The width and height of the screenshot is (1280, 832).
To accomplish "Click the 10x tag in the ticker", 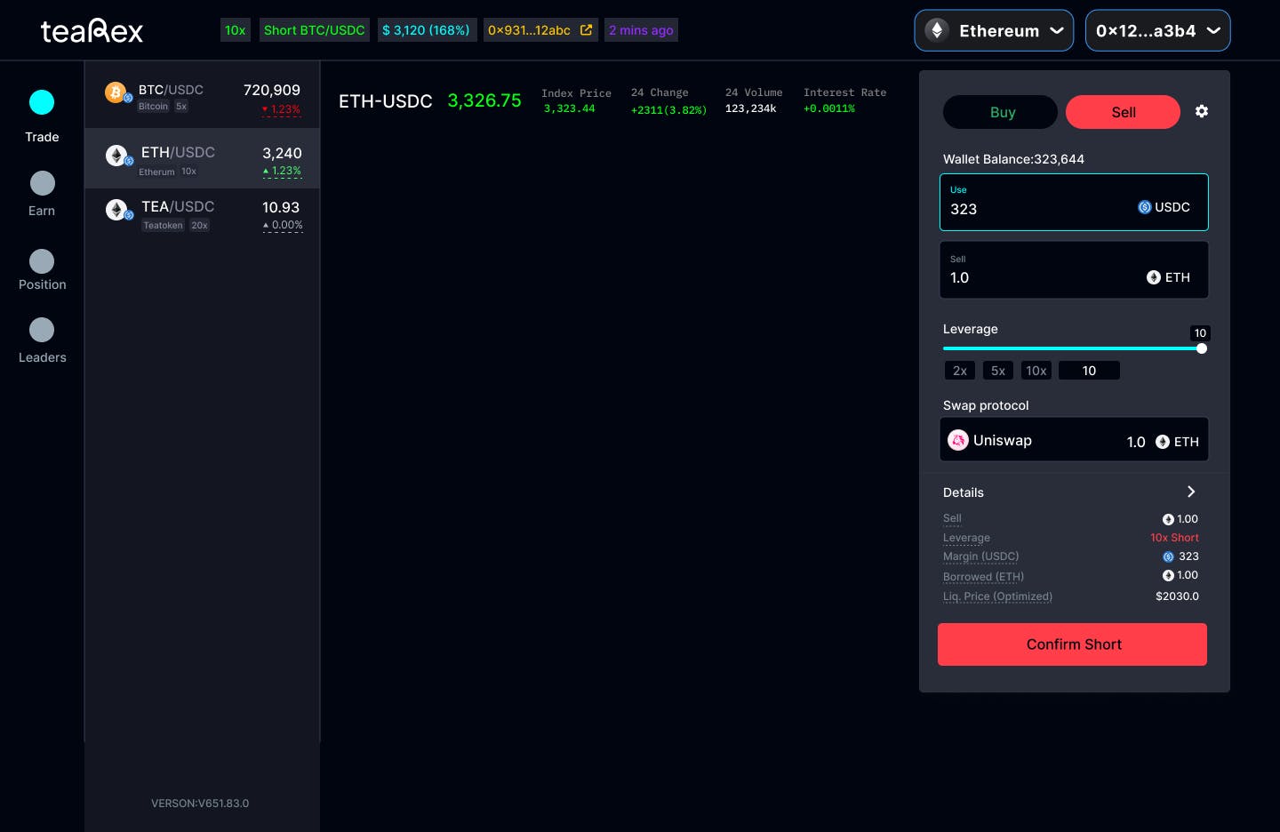I will coord(236,30).
